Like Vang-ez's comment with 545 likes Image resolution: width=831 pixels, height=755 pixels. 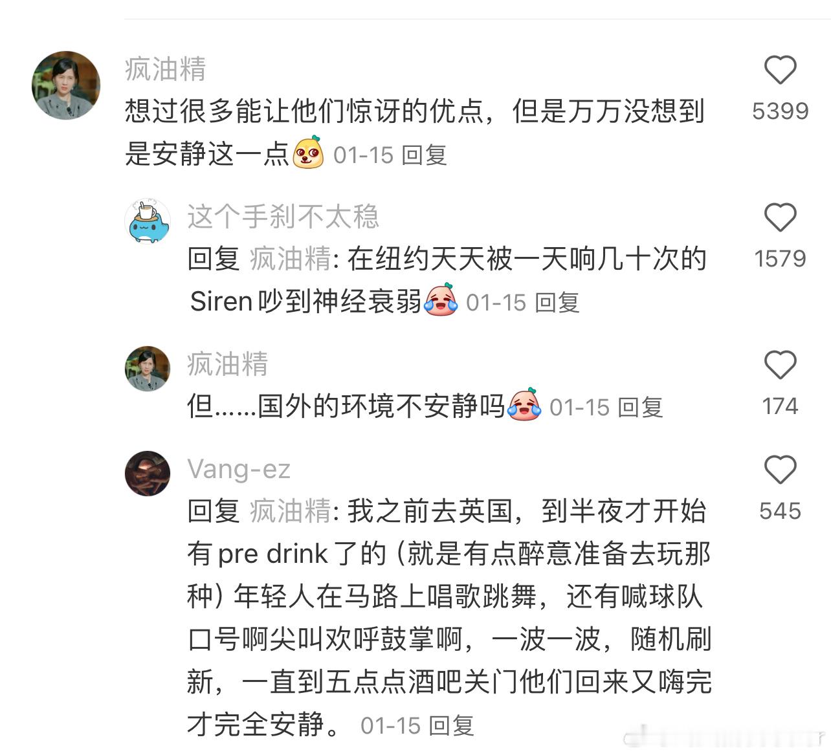pos(780,470)
